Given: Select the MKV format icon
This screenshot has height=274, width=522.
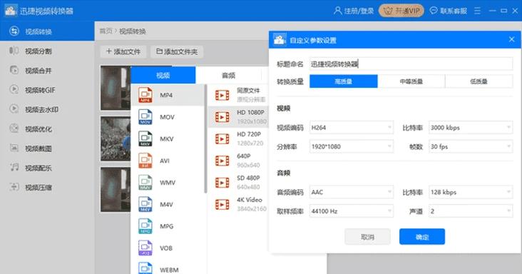Looking at the screenshot, I should coord(145,139).
